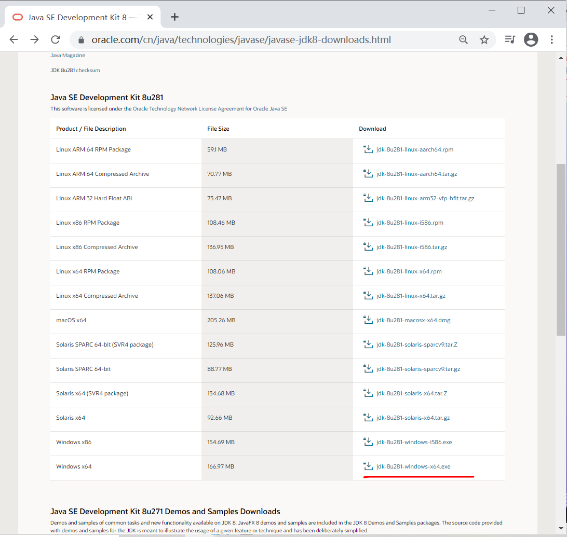Reload the current page

56,39
